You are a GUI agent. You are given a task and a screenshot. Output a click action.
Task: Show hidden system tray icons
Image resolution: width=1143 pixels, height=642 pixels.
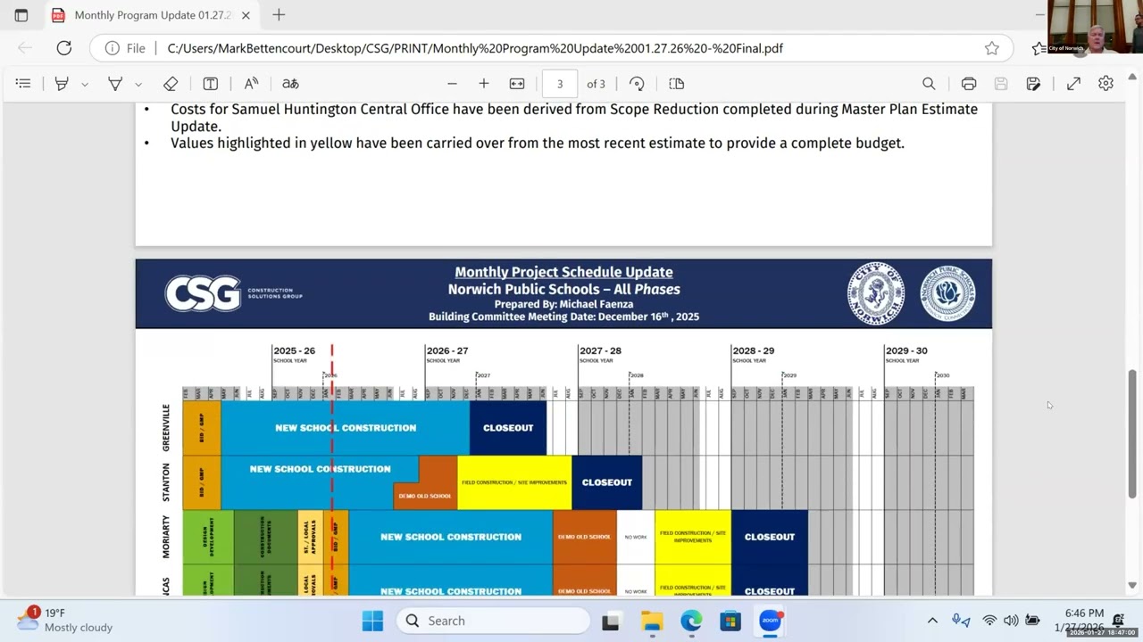pyautogui.click(x=932, y=621)
